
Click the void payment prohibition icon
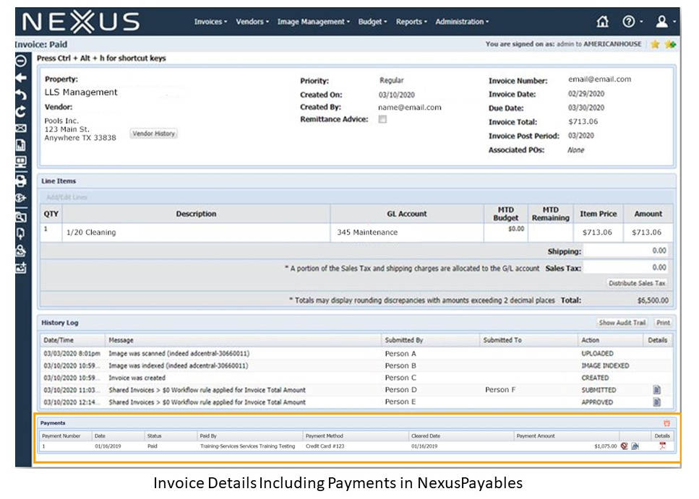click(x=624, y=446)
